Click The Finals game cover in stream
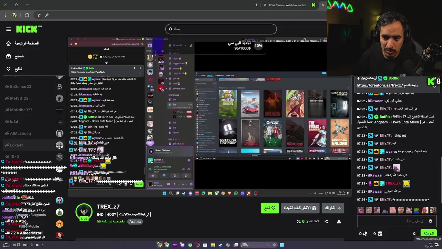The image size is (442, 249). (x=317, y=133)
